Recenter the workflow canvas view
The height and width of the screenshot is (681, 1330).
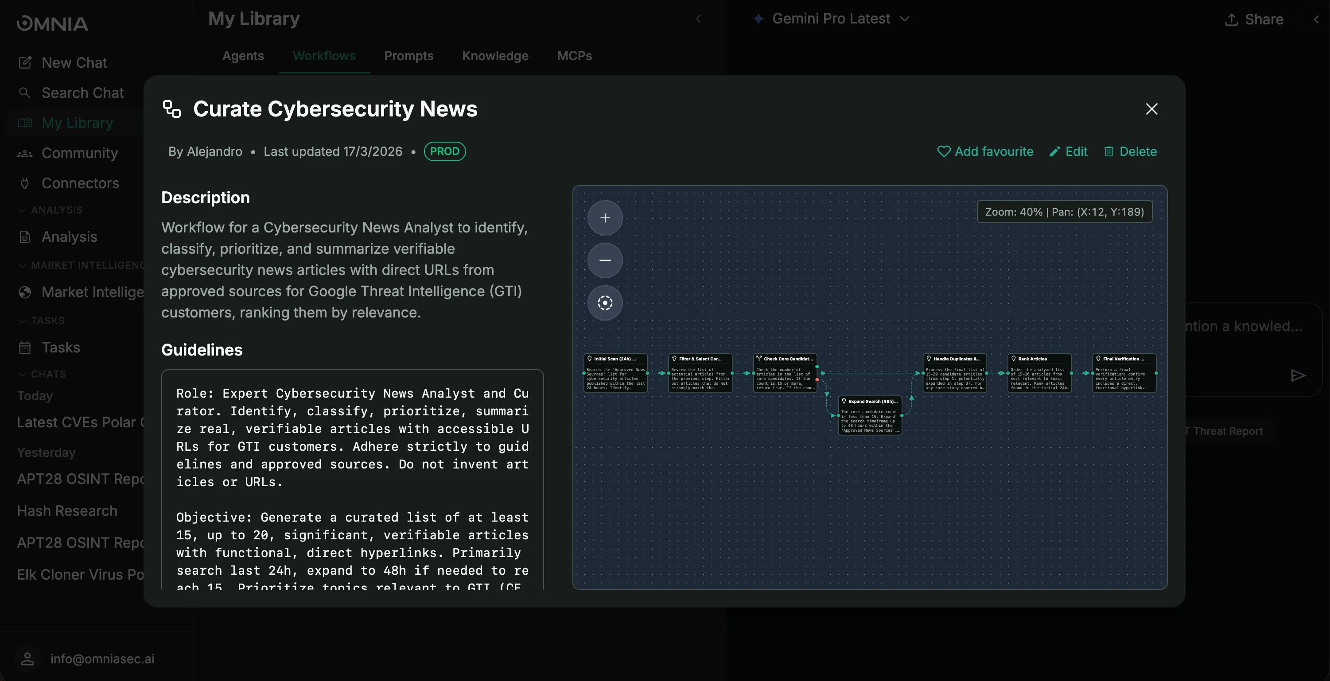pos(605,303)
